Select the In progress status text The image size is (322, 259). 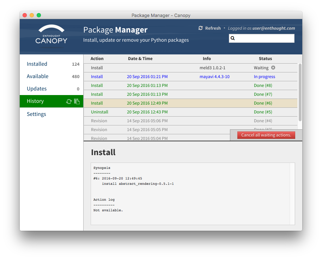(x=265, y=77)
